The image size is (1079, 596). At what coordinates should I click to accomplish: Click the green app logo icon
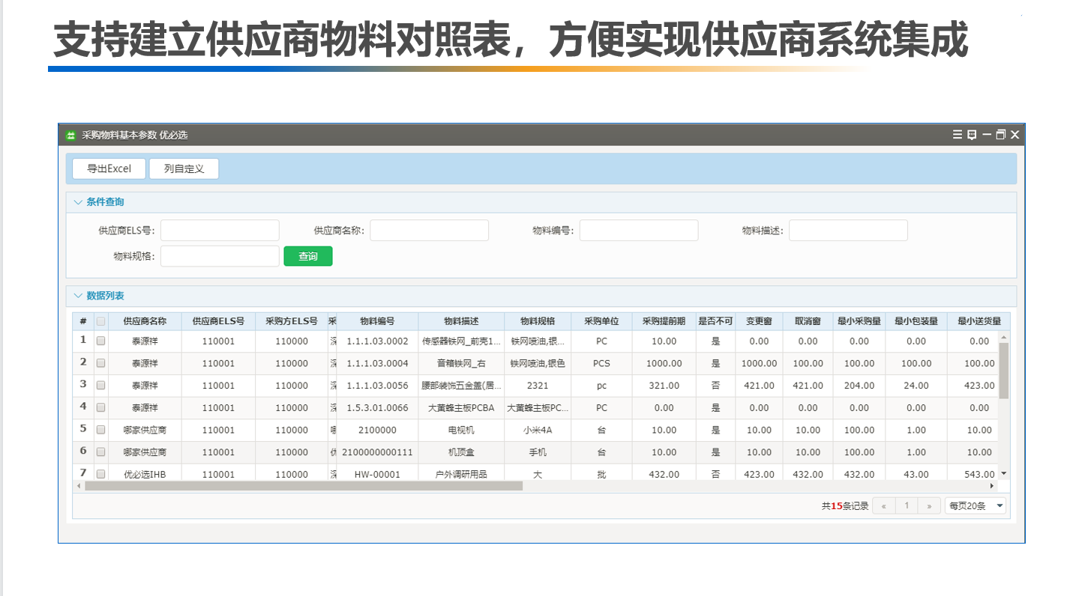tap(71, 136)
